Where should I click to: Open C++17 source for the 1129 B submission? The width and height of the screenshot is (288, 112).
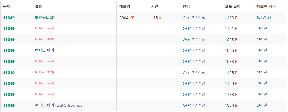pyautogui.click(x=188, y=83)
